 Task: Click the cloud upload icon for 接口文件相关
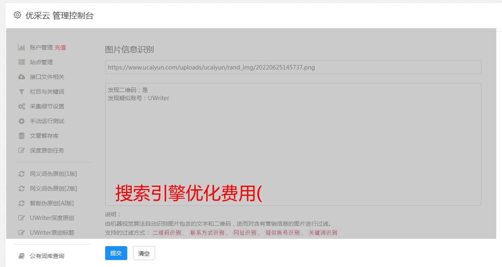pos(22,77)
